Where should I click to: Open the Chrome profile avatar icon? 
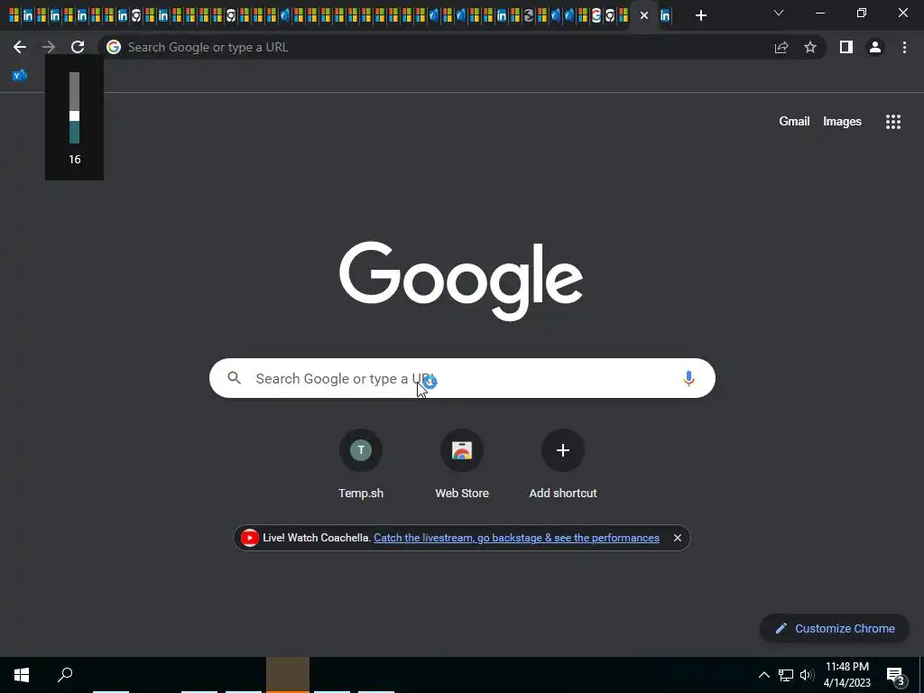875,47
